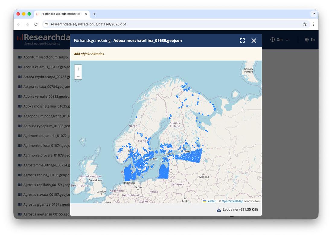The image size is (332, 237).
Task: Open the browser tab search chevron
Action: [314, 14]
